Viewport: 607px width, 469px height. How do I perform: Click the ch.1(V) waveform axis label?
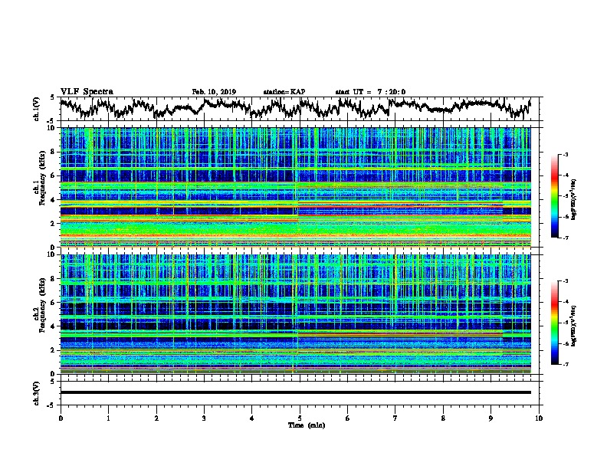[37, 109]
